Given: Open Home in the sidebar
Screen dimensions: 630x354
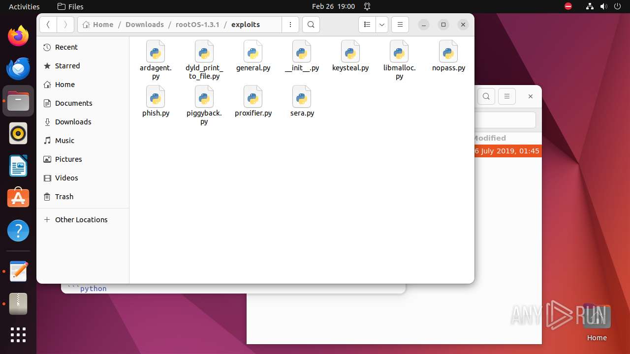Looking at the screenshot, I should 83,85.
